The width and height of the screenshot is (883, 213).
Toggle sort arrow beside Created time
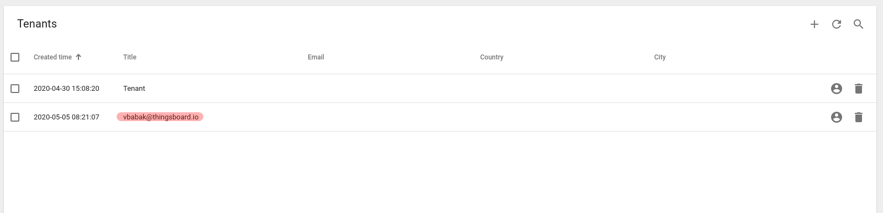[78, 57]
